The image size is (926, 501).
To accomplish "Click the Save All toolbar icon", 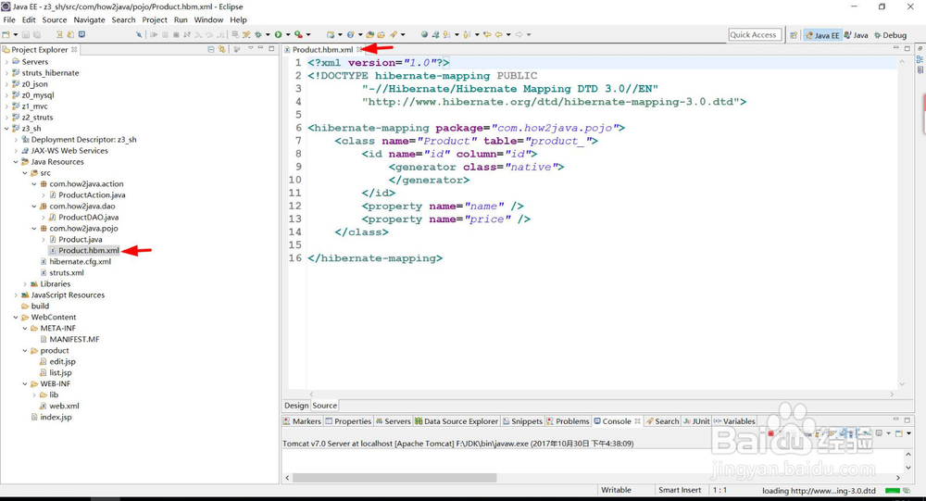I will (37, 34).
